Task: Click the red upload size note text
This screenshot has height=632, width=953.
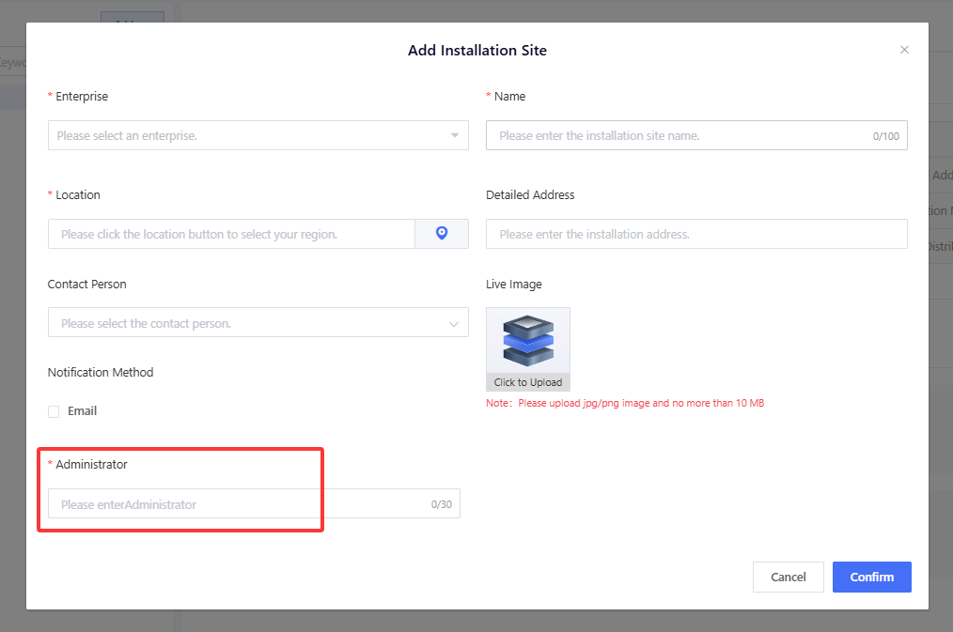Action: 625,404
